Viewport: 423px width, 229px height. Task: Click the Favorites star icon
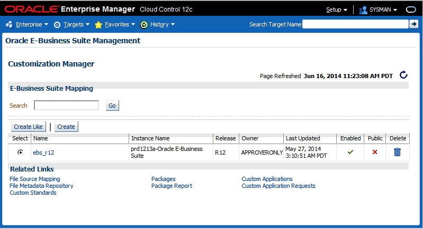98,25
